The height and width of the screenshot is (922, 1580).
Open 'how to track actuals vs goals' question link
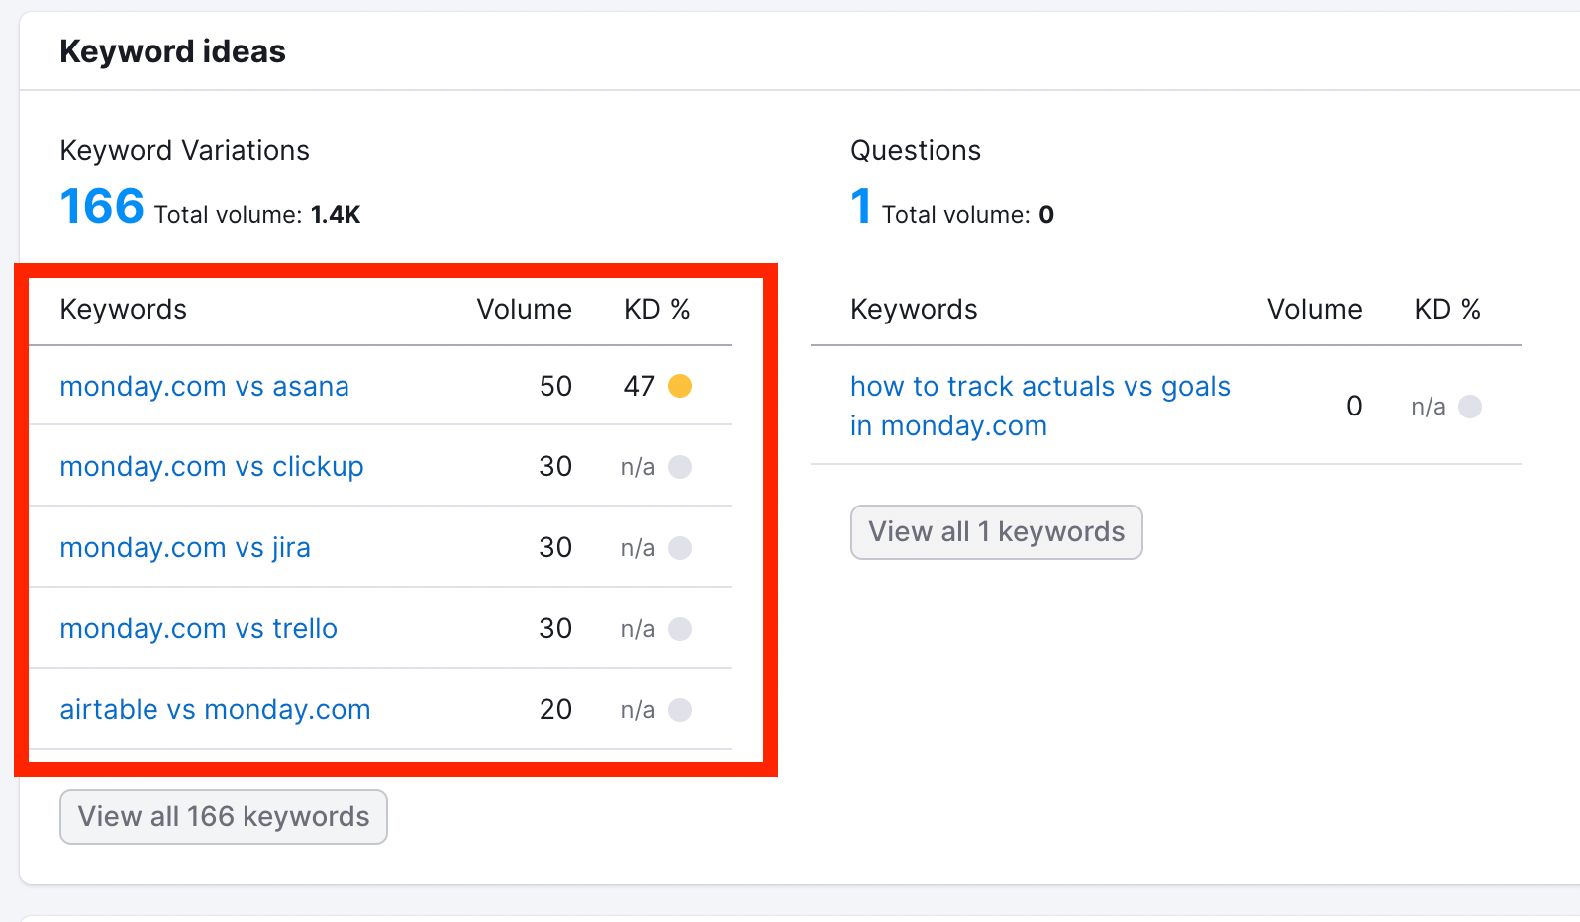(x=1040, y=406)
